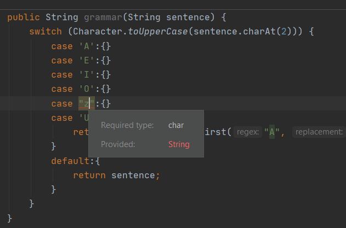This screenshot has height=228, width=346.
Task: Click the "Provided:" label in tooltip
Action: coord(118,144)
